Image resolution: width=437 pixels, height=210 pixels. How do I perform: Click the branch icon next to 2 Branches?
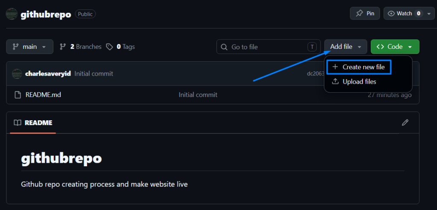(x=63, y=47)
